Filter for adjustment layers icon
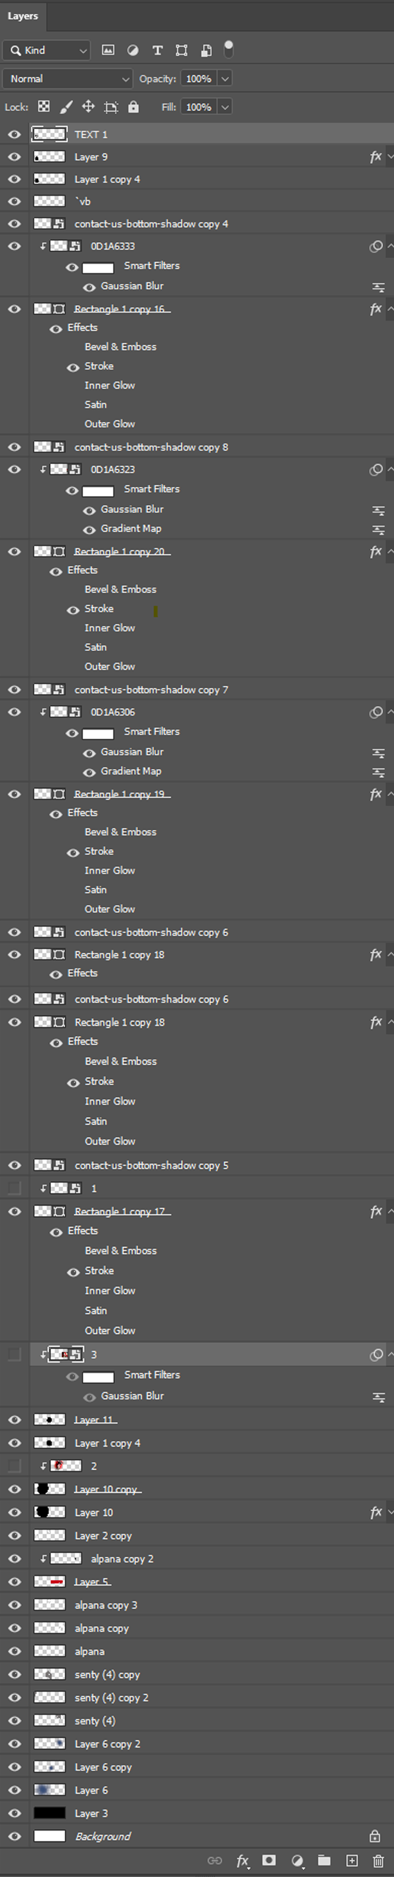 pos(133,50)
